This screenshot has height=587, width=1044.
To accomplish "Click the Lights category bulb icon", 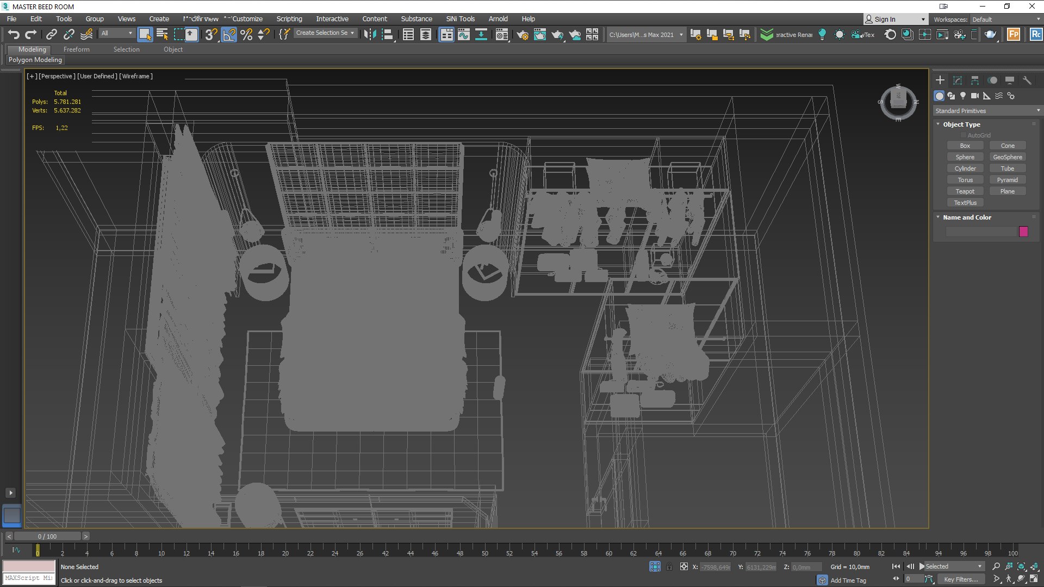I will (x=963, y=96).
